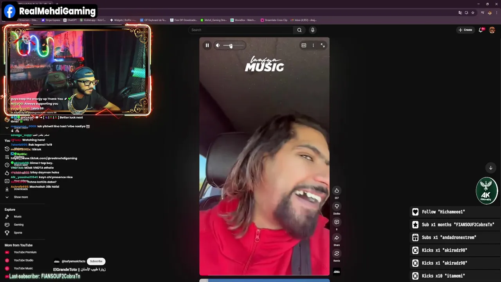The width and height of the screenshot is (501, 282).
Task: Click Subs x1 "andadronextrem" alert
Action: [x=456, y=237]
